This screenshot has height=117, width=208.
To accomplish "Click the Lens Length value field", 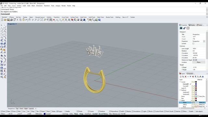I will click(199, 49).
